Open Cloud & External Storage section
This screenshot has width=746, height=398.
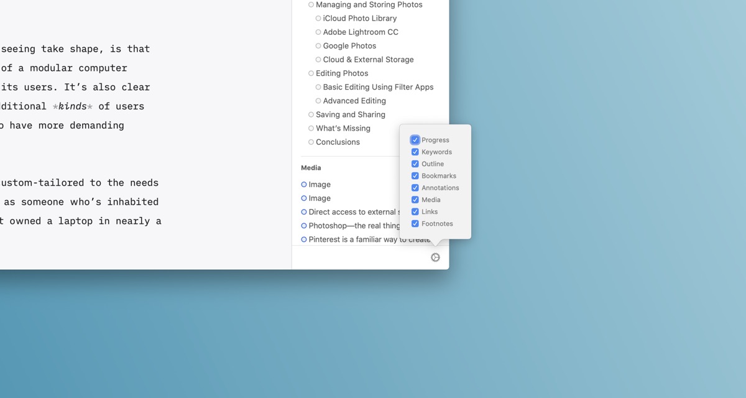pos(368,60)
